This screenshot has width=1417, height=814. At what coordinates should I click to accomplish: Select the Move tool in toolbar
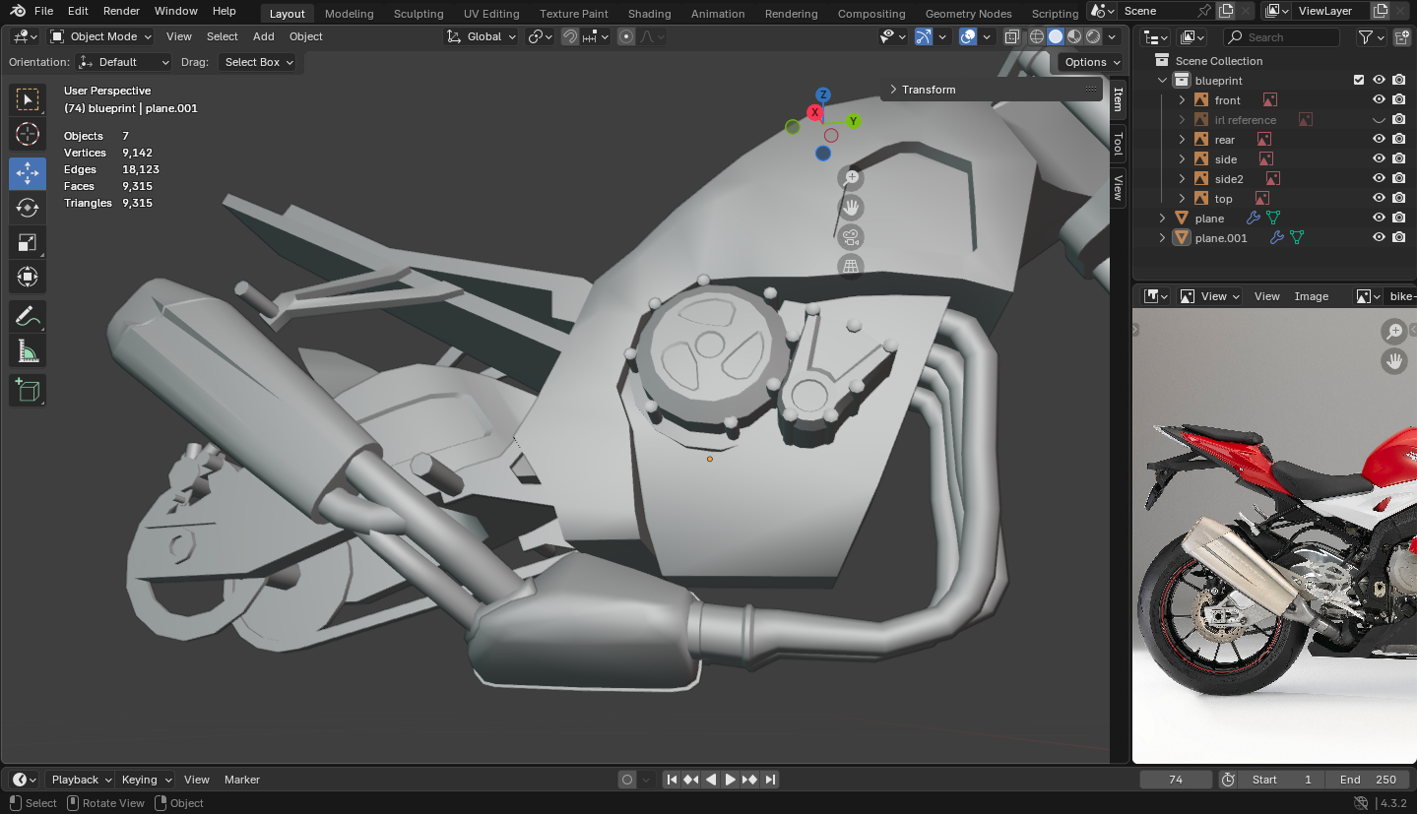[28, 173]
